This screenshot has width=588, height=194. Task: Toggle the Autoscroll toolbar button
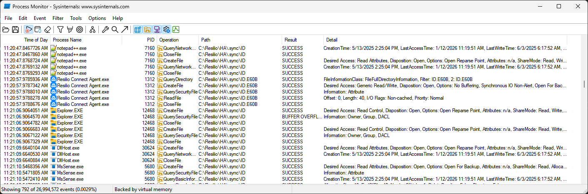38,29
